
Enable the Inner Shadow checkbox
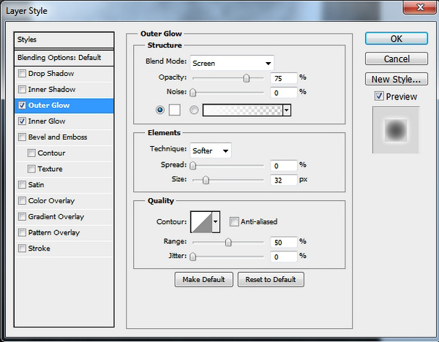pyautogui.click(x=22, y=89)
